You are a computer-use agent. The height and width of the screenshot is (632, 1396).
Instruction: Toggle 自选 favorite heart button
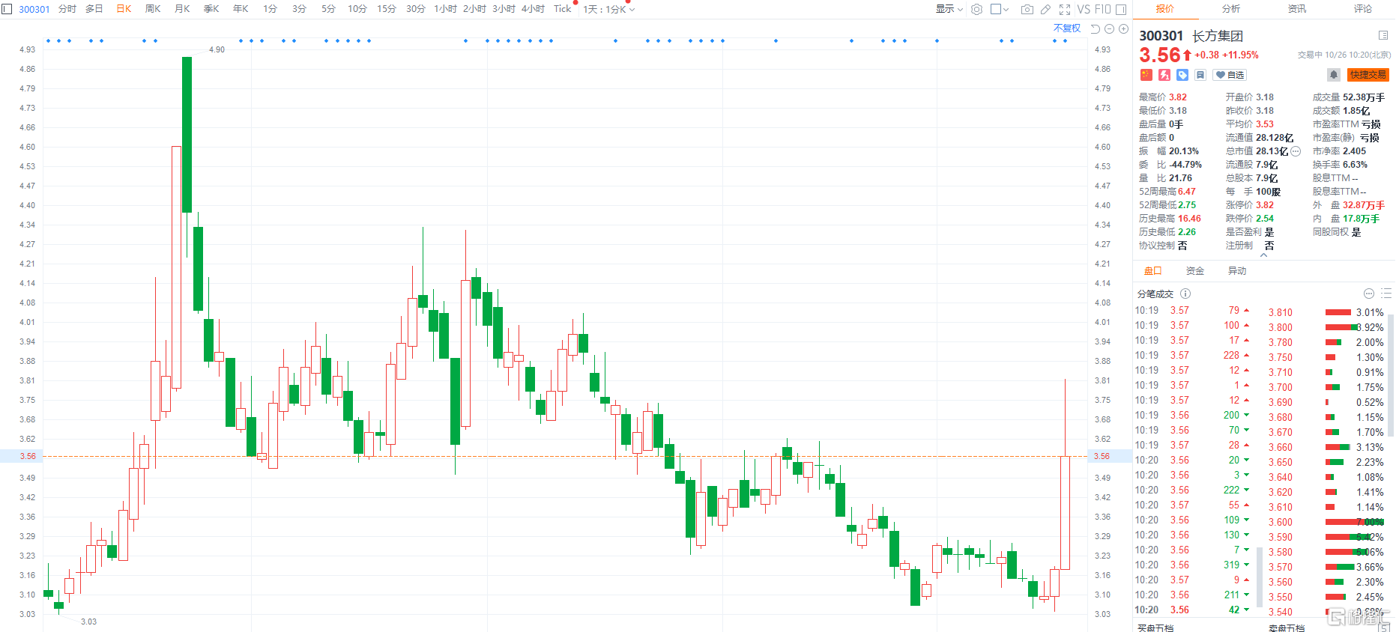coord(1230,75)
